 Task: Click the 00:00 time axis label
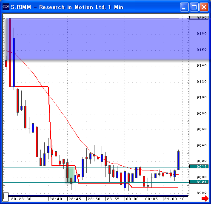click(x=132, y=199)
